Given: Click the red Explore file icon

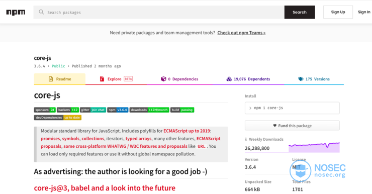Looking at the screenshot, I should tap(102, 79).
